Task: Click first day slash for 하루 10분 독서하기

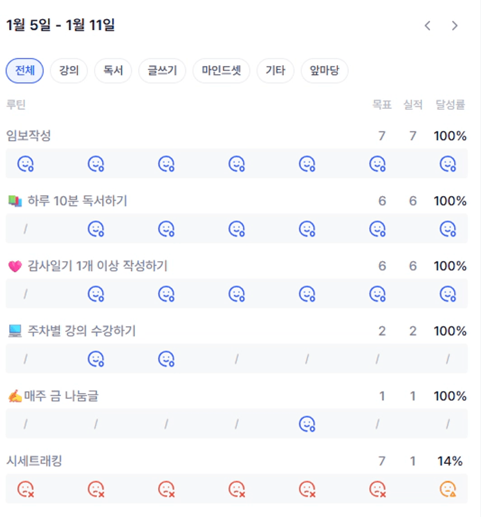Action: coord(25,229)
